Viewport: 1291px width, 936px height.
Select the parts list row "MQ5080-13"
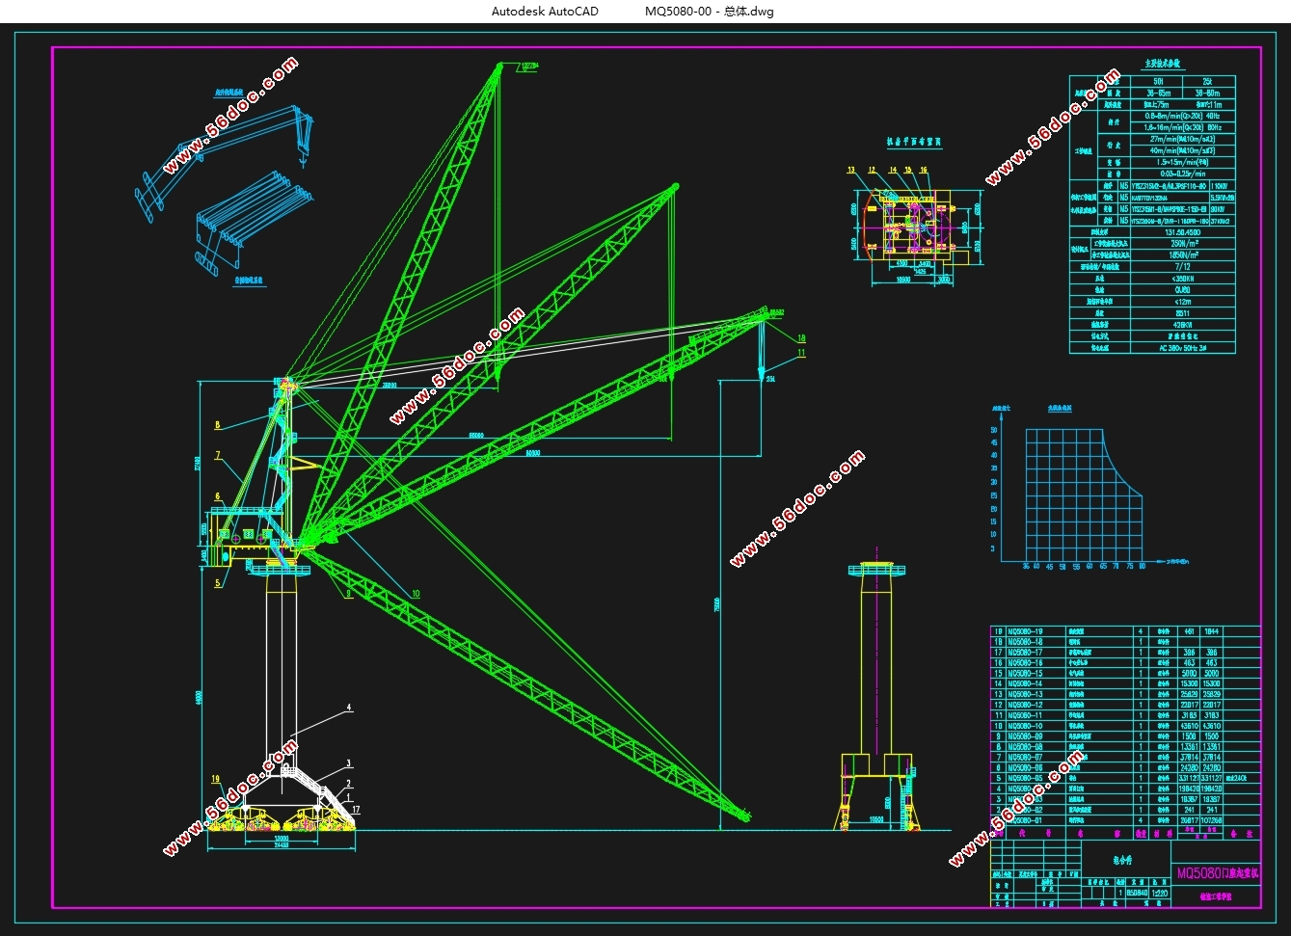pyautogui.click(x=1125, y=694)
